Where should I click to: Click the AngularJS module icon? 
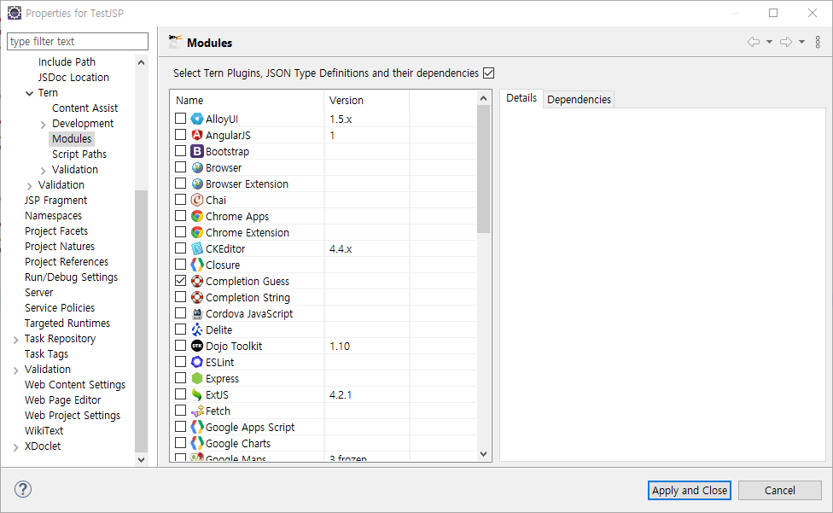(197, 135)
